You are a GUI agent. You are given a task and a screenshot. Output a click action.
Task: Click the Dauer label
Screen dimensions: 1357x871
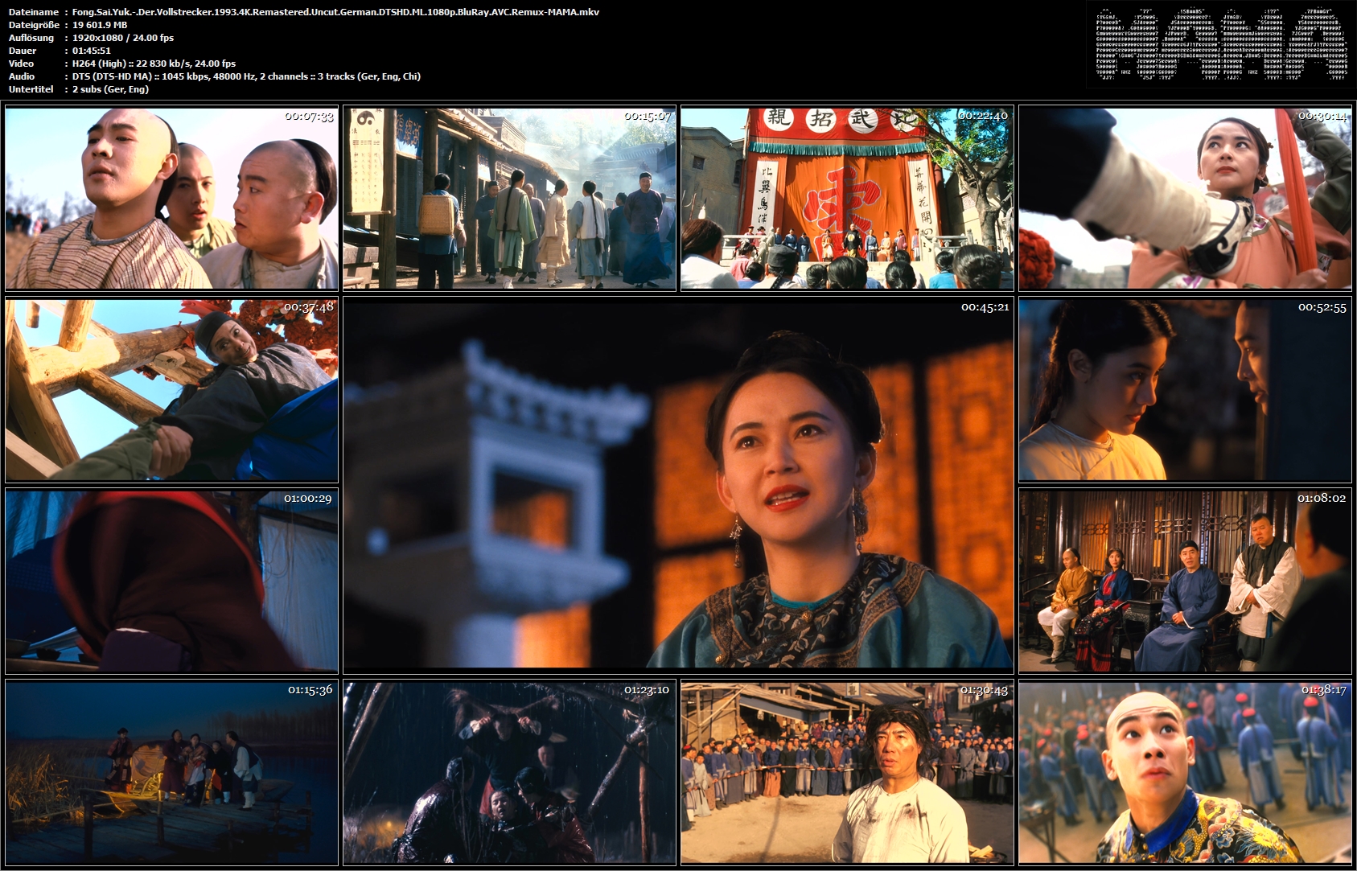click(x=23, y=51)
